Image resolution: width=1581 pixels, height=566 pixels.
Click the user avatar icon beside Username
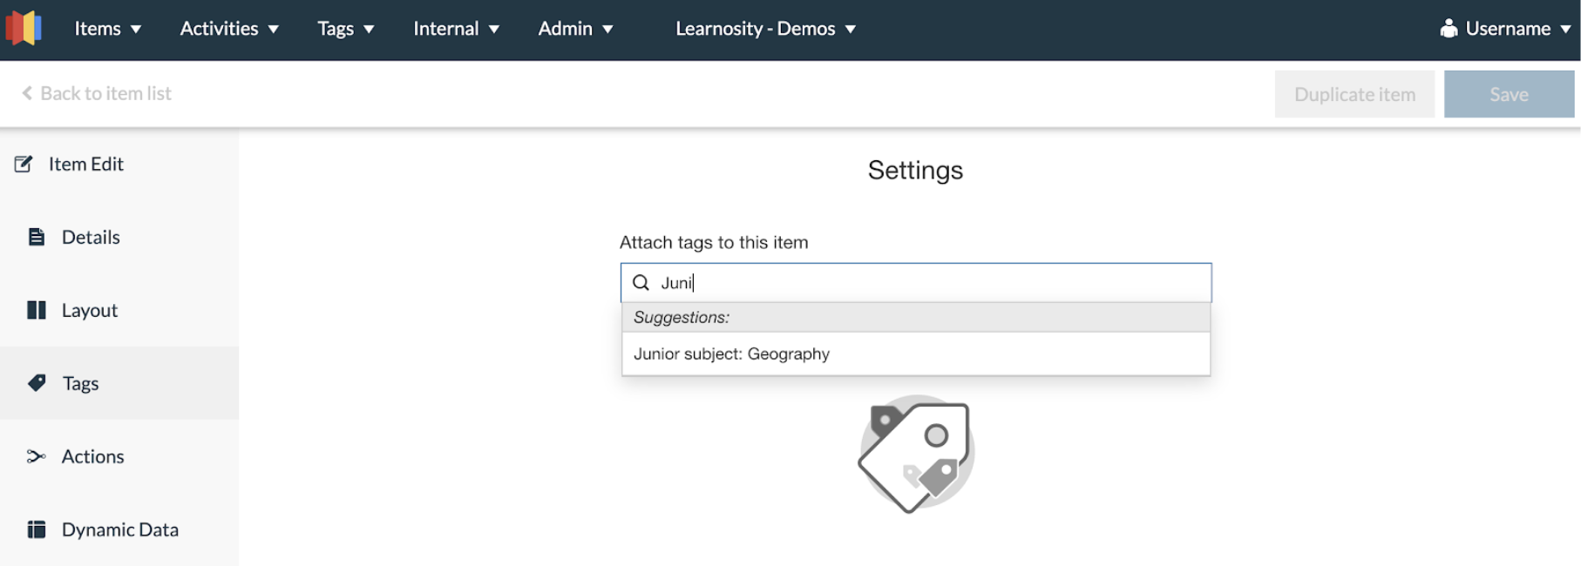click(x=1449, y=29)
